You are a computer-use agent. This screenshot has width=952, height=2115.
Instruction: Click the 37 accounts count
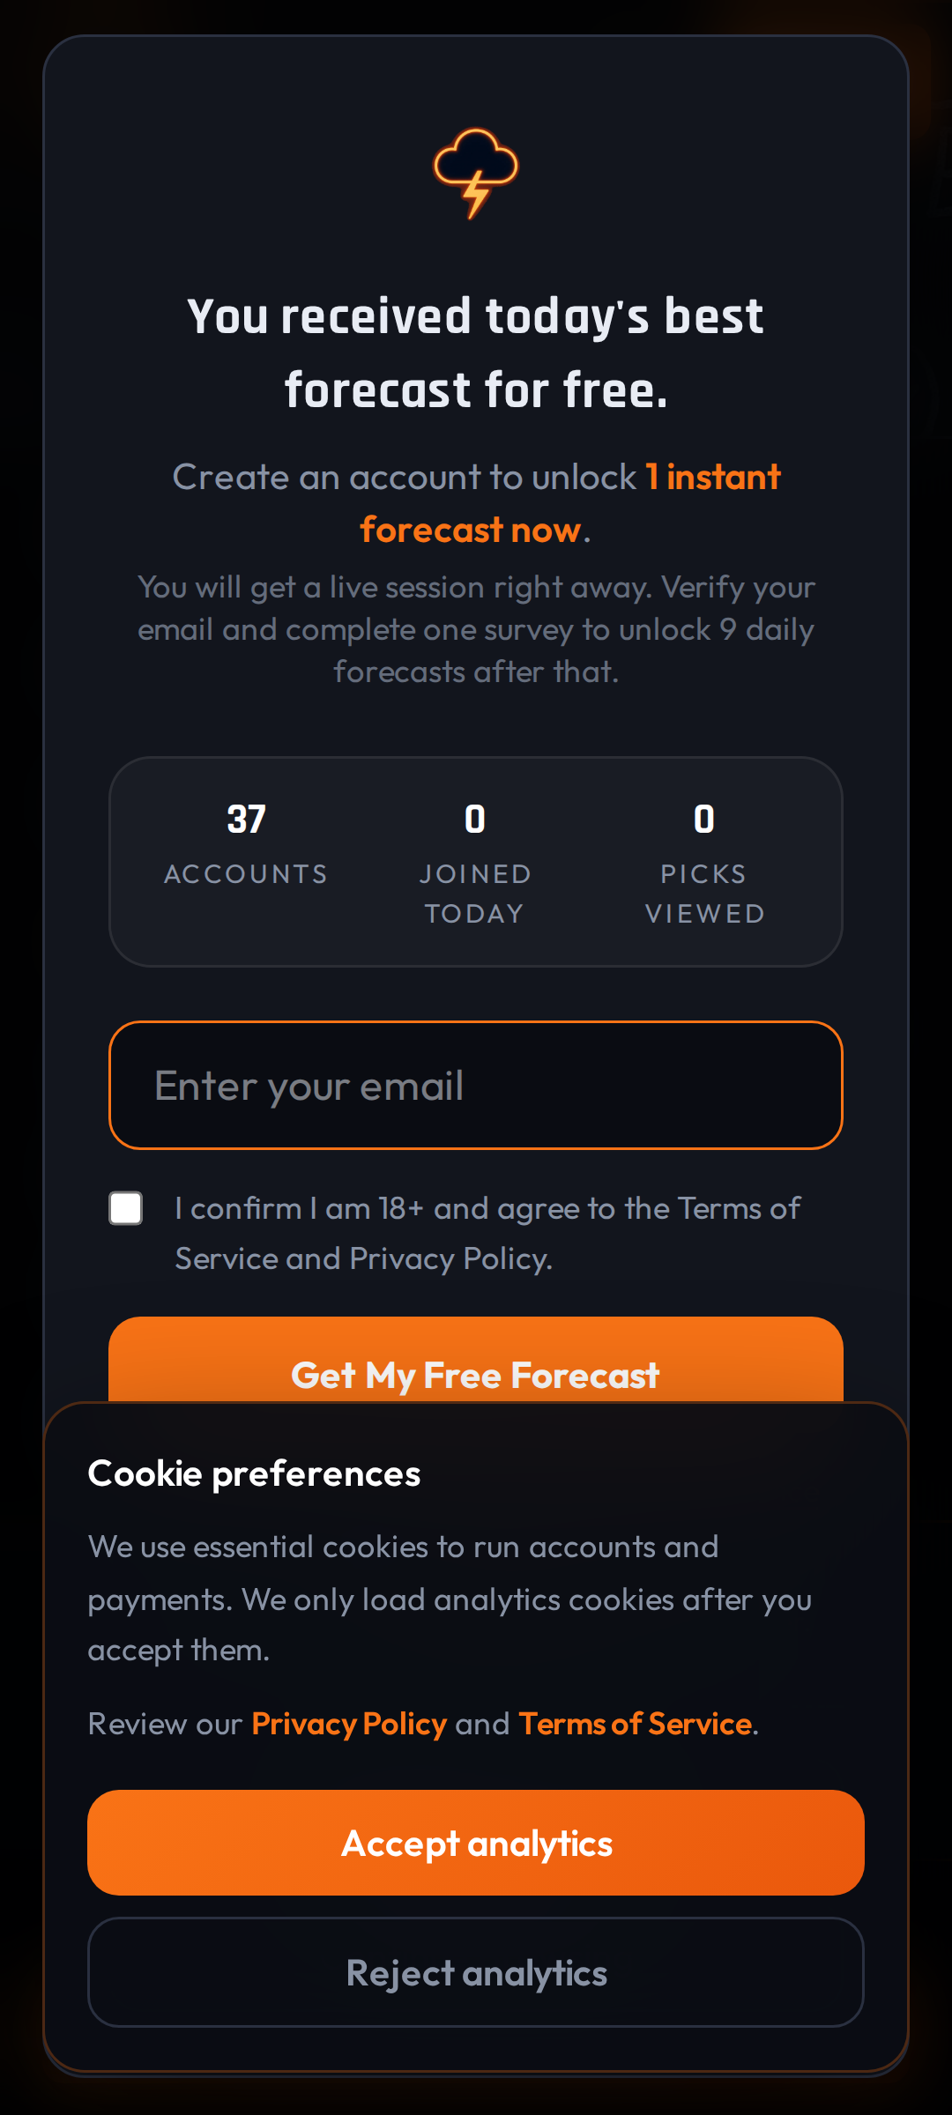pyautogui.click(x=246, y=820)
